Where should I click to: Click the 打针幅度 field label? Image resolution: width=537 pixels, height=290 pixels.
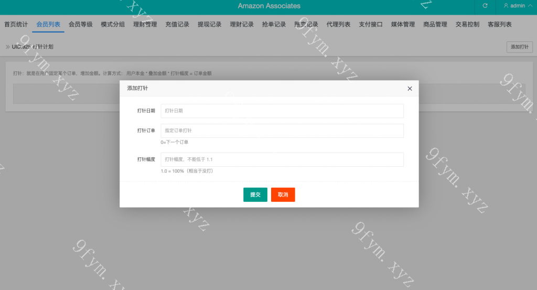pos(146,159)
